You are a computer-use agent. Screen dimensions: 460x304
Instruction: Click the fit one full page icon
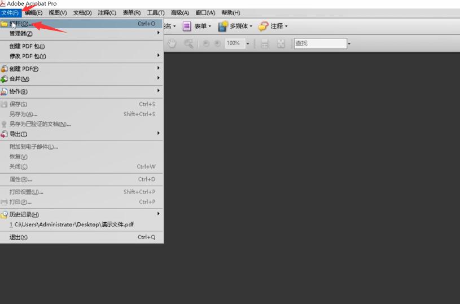coord(281,43)
